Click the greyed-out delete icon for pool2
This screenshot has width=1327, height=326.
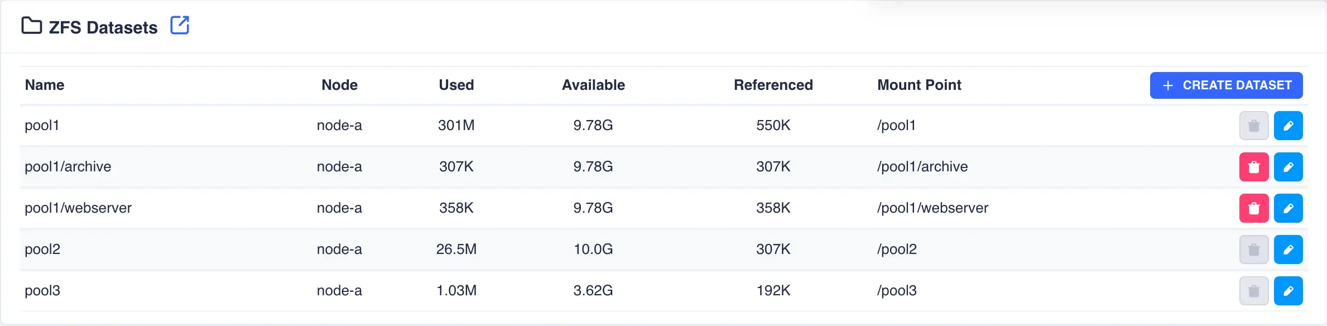(1254, 250)
